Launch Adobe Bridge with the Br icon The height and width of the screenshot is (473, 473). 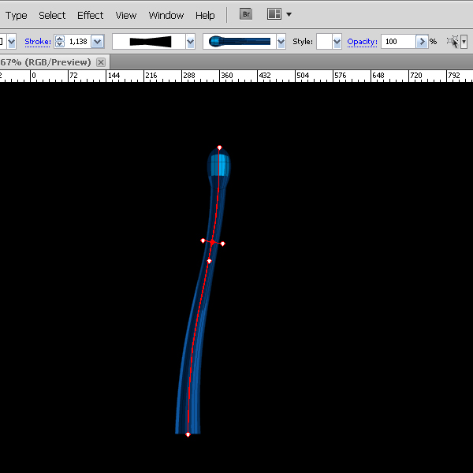point(246,14)
